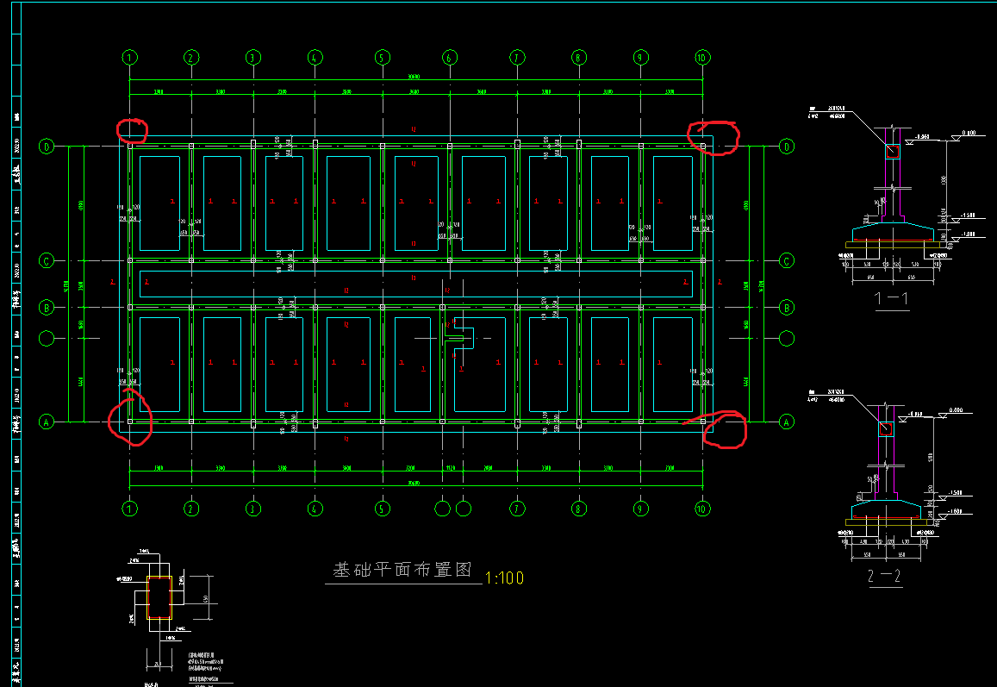The height and width of the screenshot is (687, 997).
Task: Select the section label 2—2
Action: pyautogui.click(x=884, y=576)
